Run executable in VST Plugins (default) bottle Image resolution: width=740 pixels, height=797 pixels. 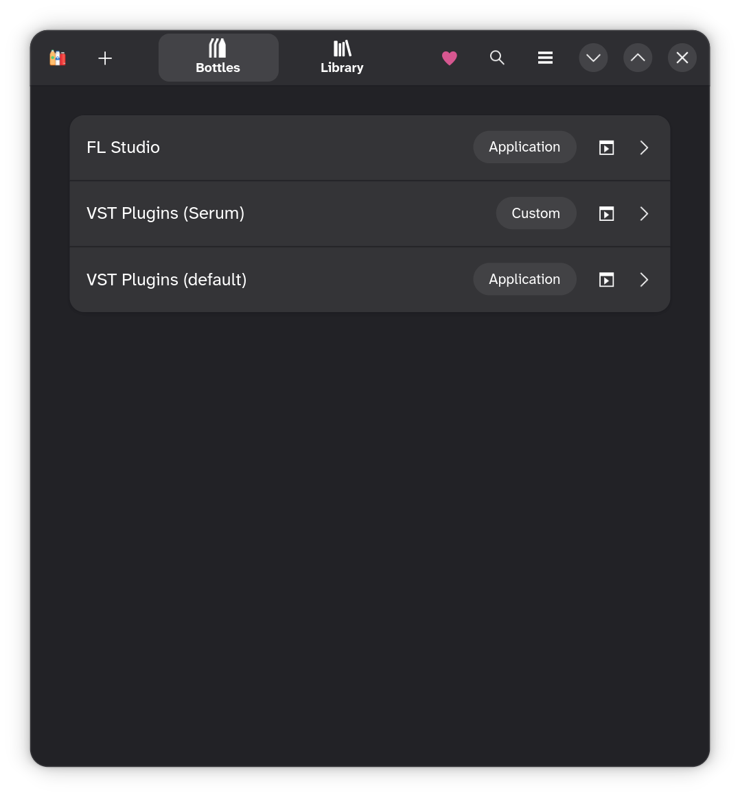[x=606, y=280]
